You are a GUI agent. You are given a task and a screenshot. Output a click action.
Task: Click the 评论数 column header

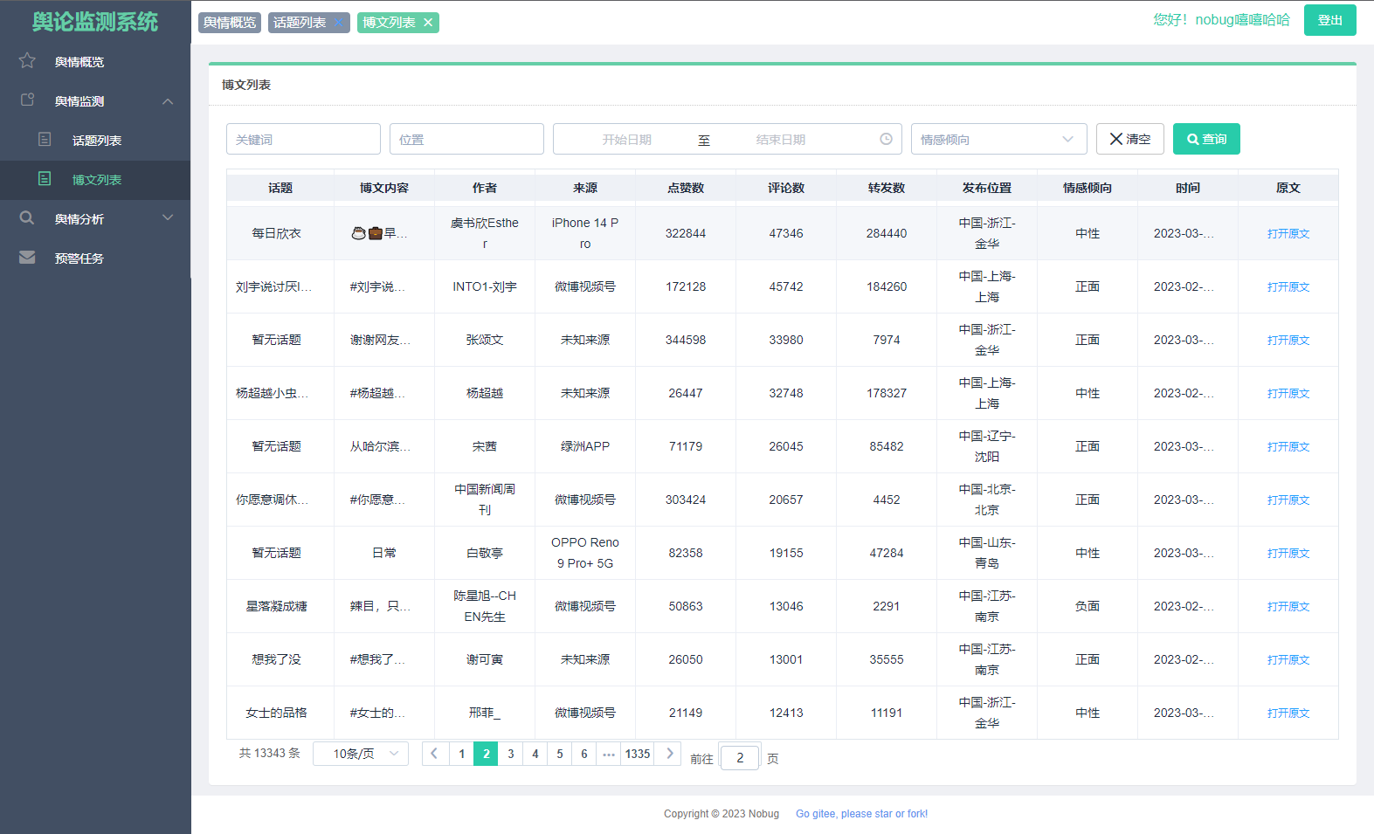[786, 188]
